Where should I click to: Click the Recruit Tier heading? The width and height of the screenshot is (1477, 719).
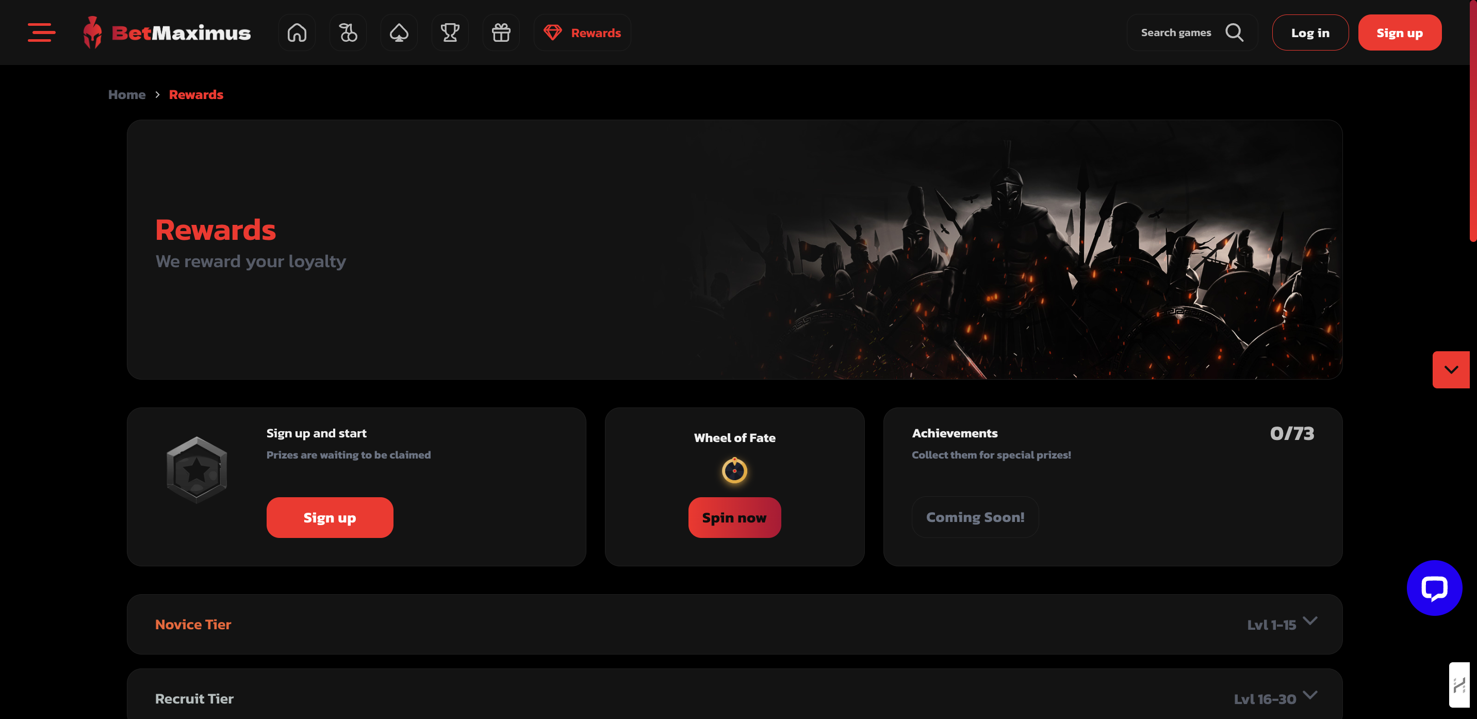click(194, 698)
